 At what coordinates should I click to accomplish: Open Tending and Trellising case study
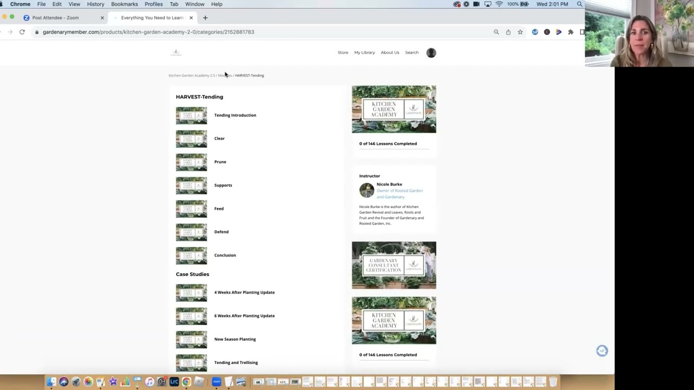[236, 362]
